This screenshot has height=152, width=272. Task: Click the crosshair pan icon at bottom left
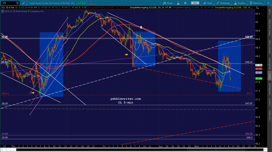pos(2,150)
